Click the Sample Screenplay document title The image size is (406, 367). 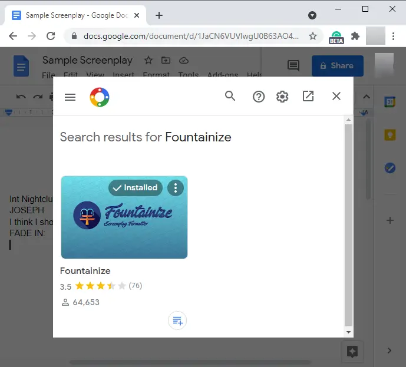[87, 60]
